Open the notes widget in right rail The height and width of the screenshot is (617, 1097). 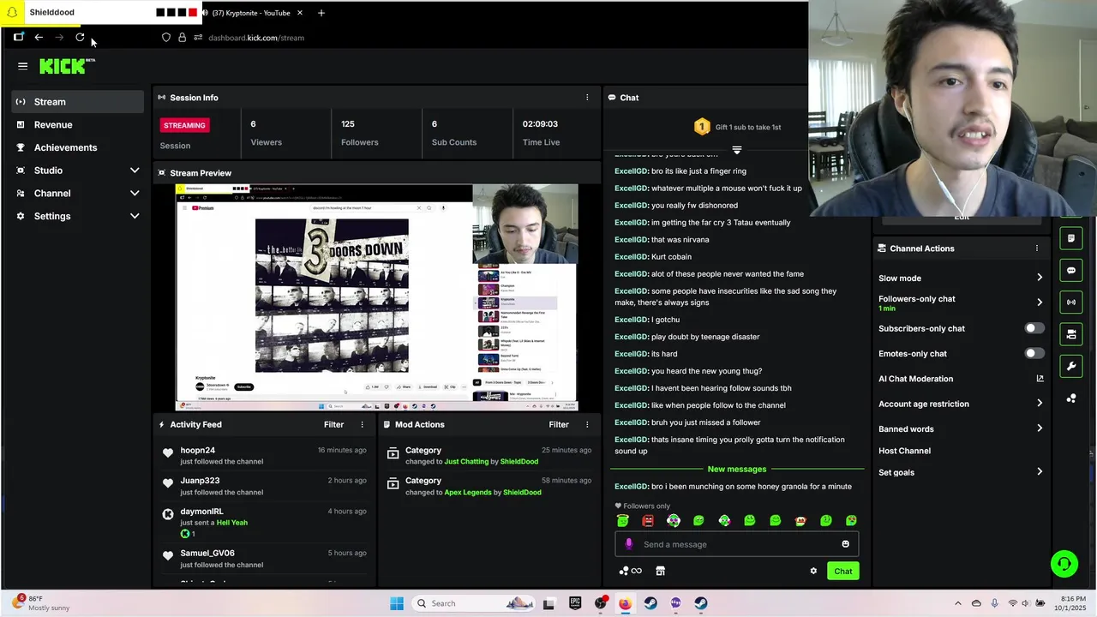click(1070, 238)
